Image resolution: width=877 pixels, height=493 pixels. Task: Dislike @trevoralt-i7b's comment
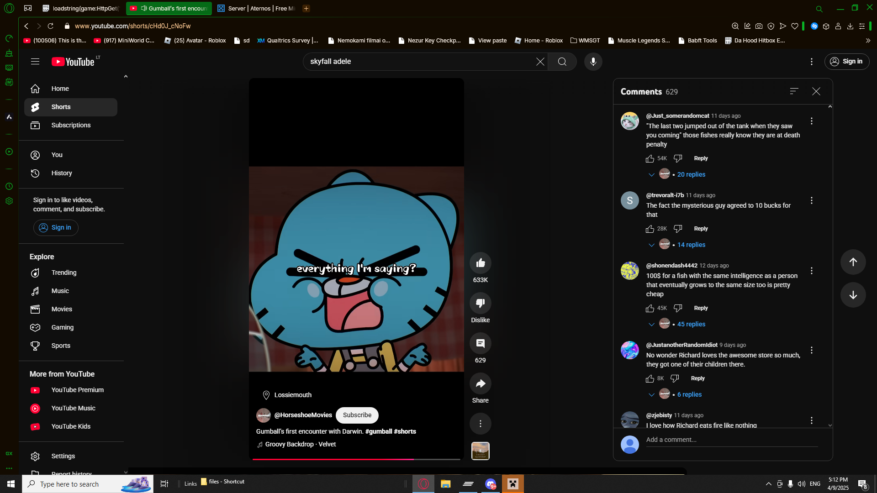point(678,229)
